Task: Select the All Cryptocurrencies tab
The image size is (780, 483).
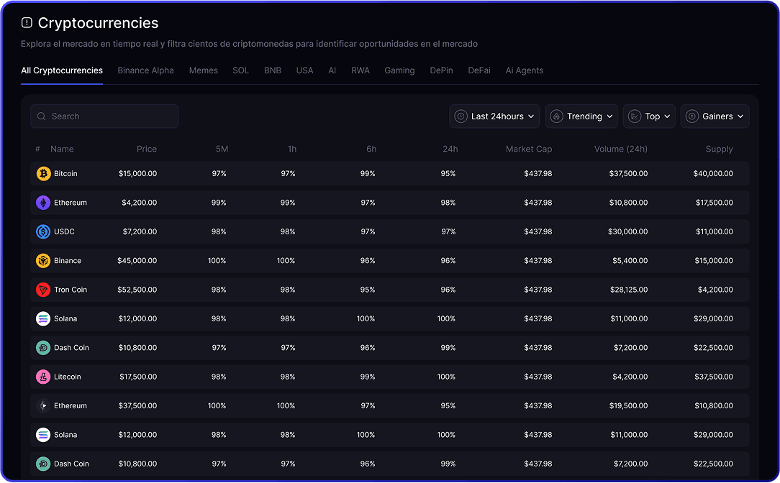Action: point(62,70)
